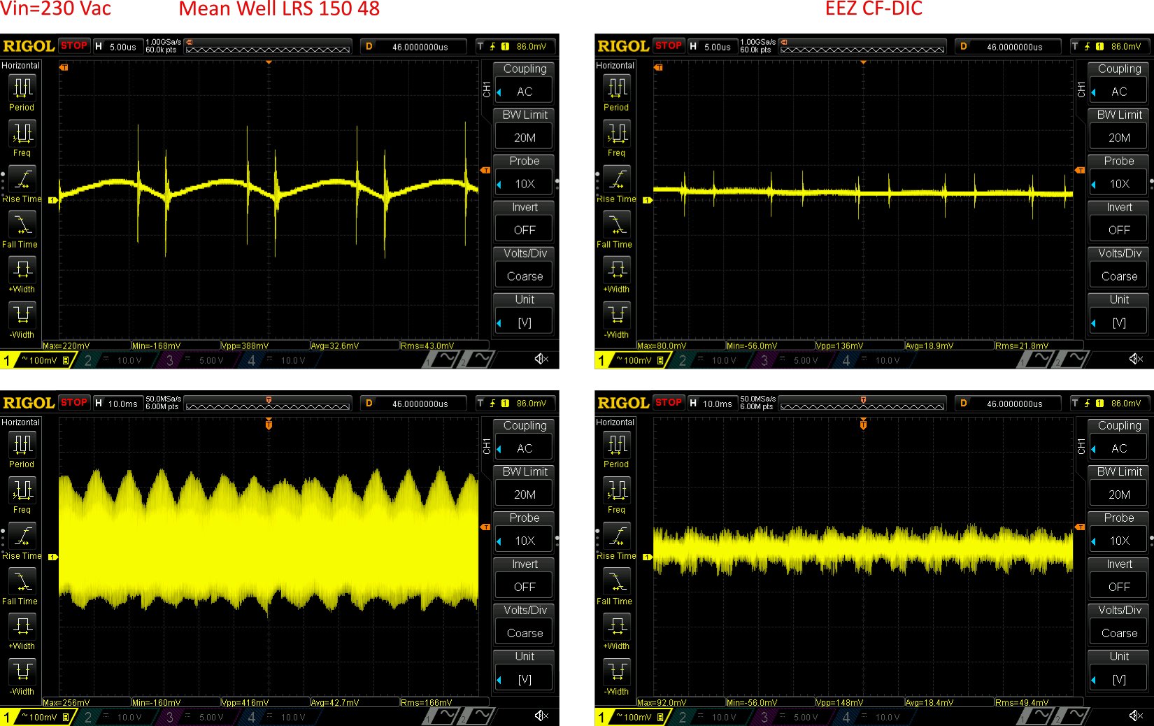Select Fall Time icon on Mean Well 5.00us scope
This screenshot has height=726, width=1154.
click(x=22, y=225)
